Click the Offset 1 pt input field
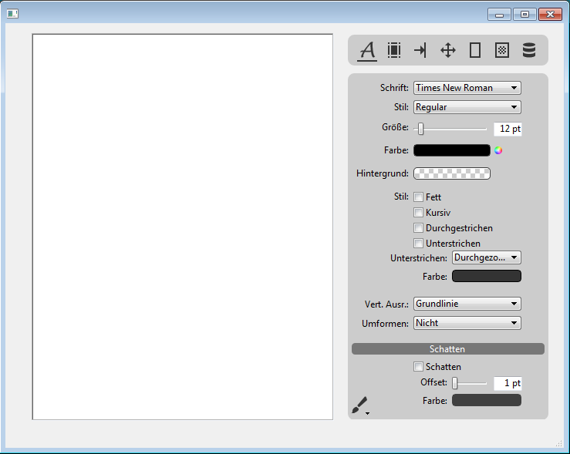Image resolution: width=570 pixels, height=454 pixels. (x=508, y=383)
